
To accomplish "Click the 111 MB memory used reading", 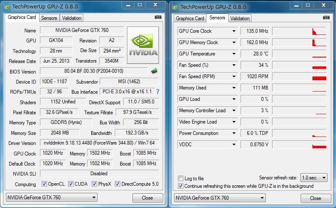I will click(255, 88).
